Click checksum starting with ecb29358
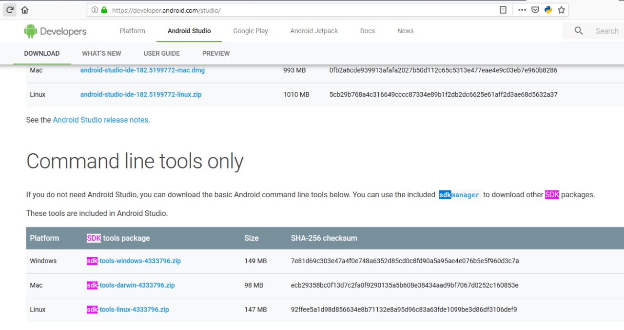The width and height of the screenshot is (624, 330). 405,285
